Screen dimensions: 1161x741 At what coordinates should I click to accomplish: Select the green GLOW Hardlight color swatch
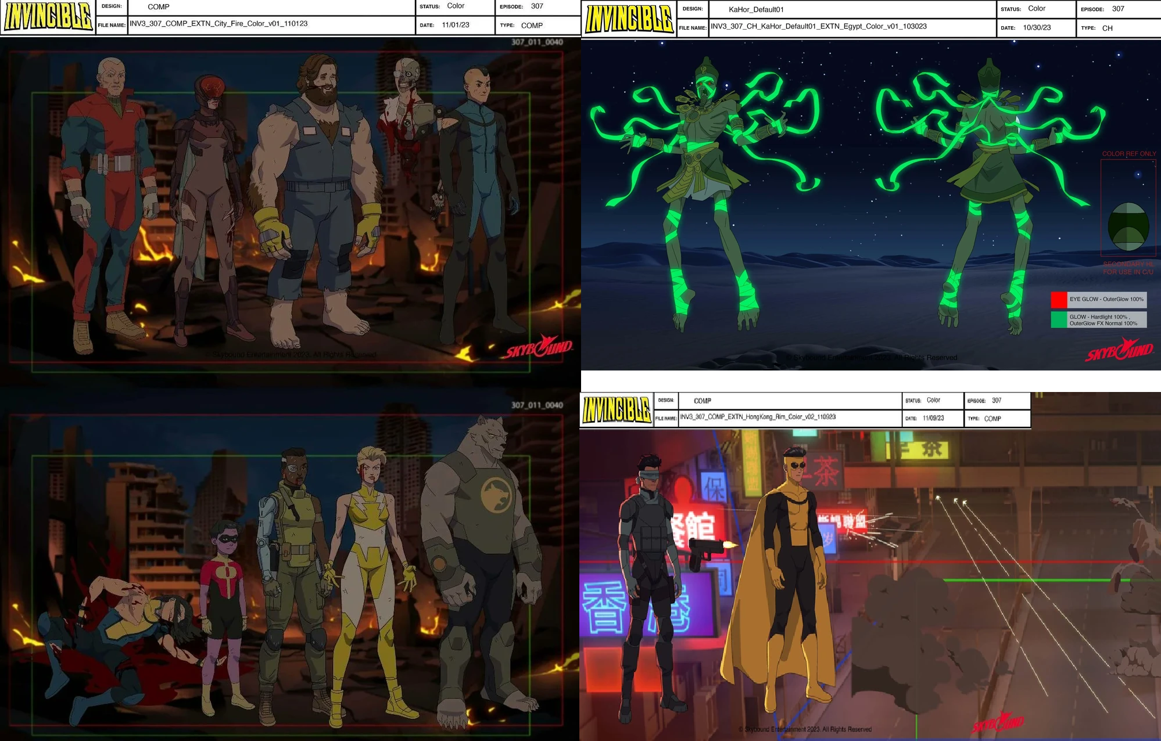coord(1059,320)
